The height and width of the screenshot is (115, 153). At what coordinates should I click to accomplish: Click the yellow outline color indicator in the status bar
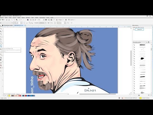pyautogui.click(x=141, y=98)
